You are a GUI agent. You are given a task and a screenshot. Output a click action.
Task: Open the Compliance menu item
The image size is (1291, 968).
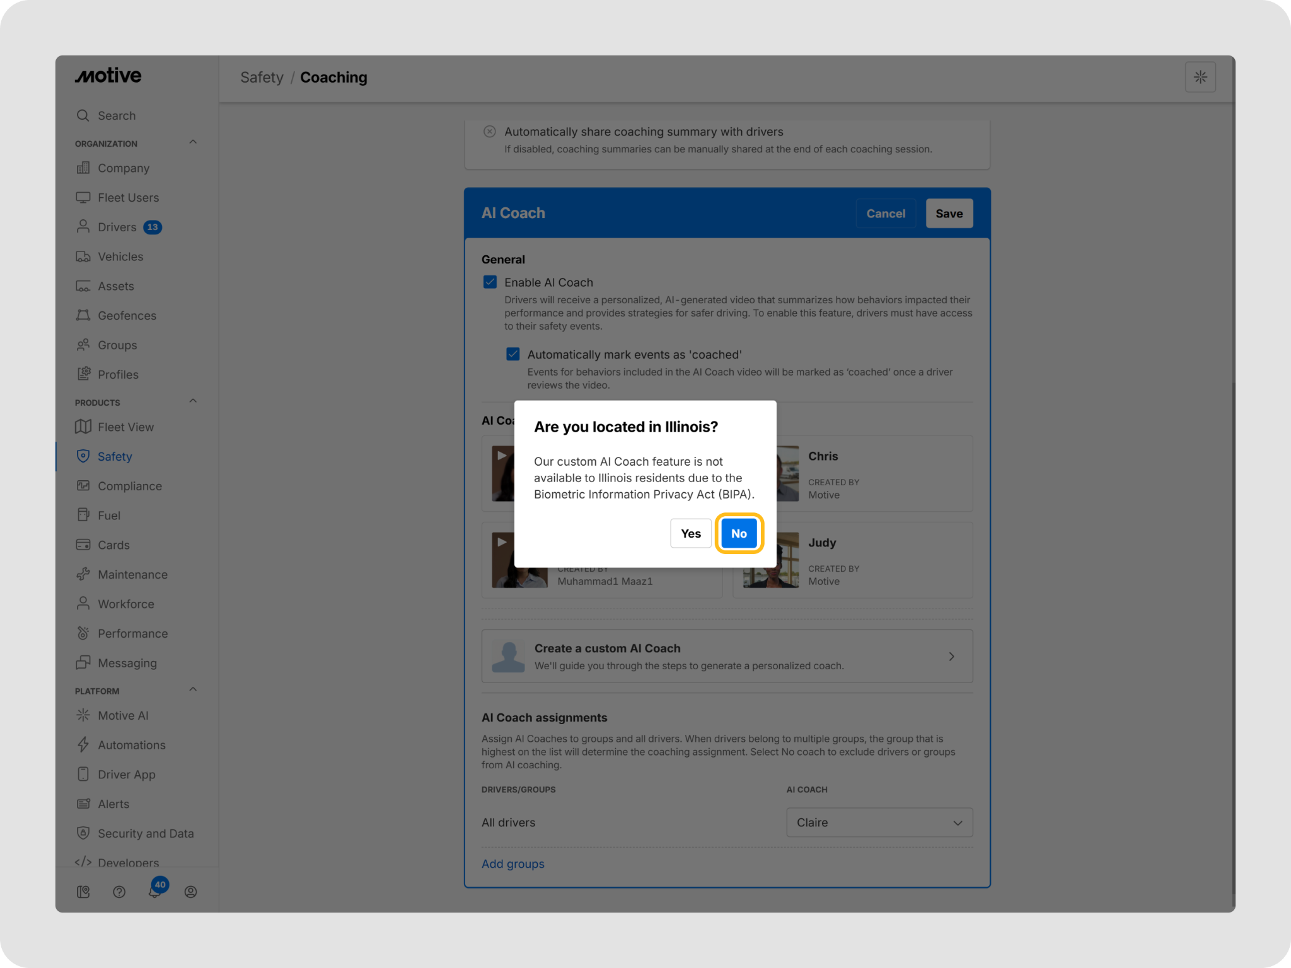[130, 486]
